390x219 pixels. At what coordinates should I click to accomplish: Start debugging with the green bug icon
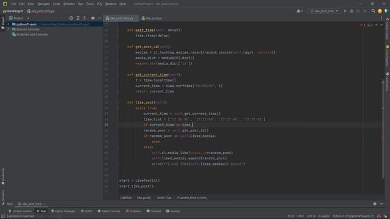352,11
